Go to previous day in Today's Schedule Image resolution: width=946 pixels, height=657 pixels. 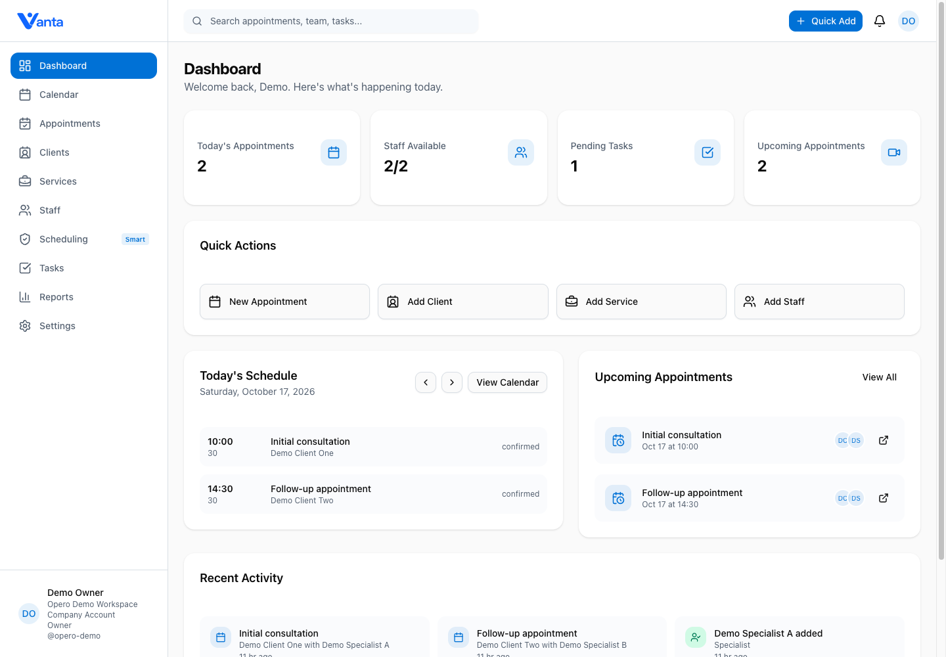tap(426, 382)
